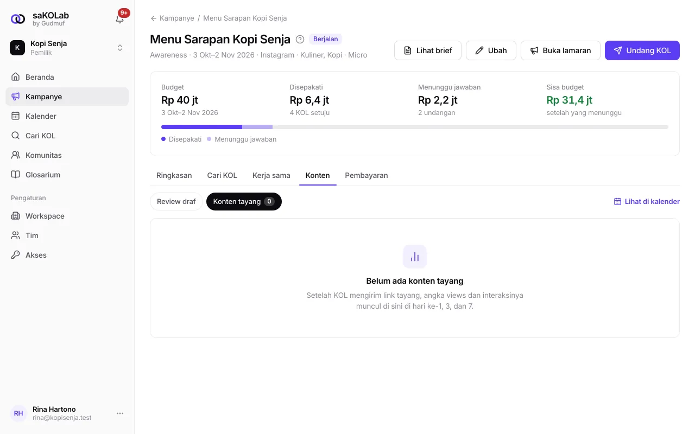The width and height of the screenshot is (695, 434).
Task: Click the RH user avatar
Action: pos(18,413)
